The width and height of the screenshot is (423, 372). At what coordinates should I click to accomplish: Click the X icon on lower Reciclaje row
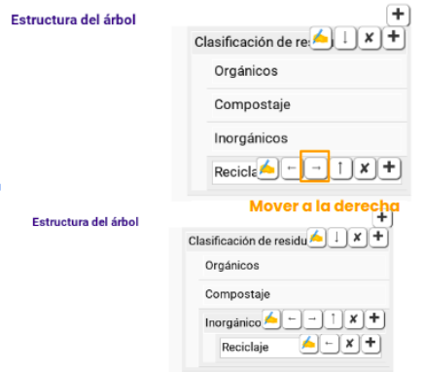pos(350,344)
